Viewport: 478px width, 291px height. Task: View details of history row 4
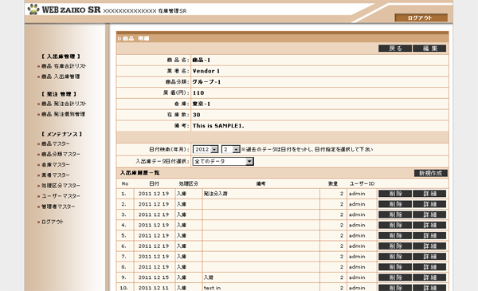coord(429,225)
